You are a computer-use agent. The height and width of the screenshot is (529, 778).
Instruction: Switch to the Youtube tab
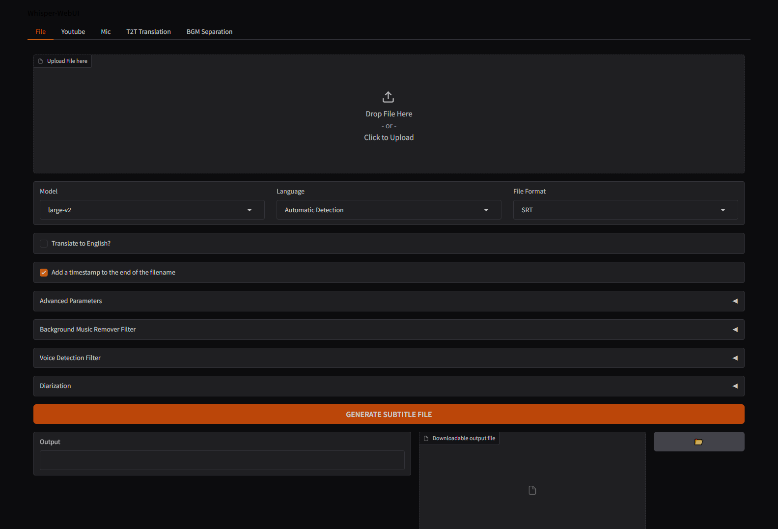73,31
